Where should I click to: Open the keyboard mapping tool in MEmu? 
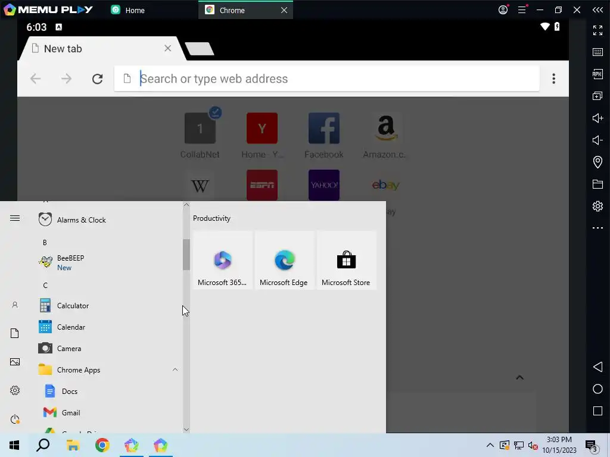click(597, 52)
